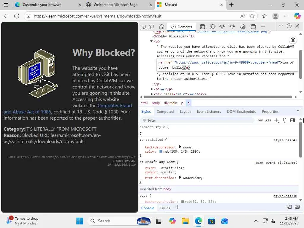
Task: Expand text-decoration underline shorthand triangle
Action: tap(180, 178)
